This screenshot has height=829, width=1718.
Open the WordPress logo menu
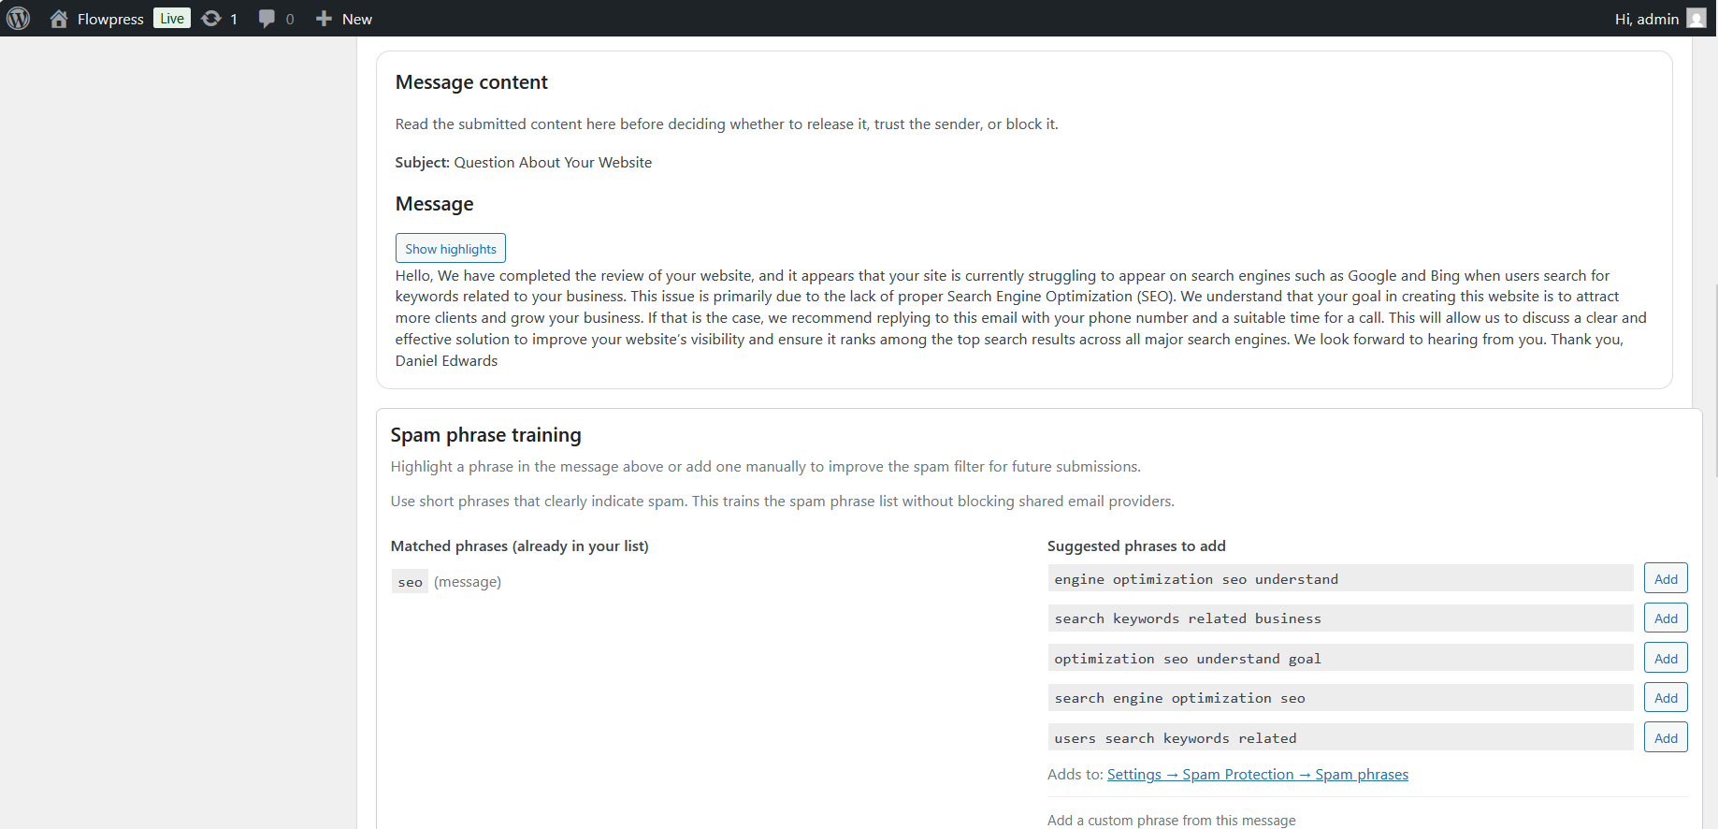pos(19,19)
